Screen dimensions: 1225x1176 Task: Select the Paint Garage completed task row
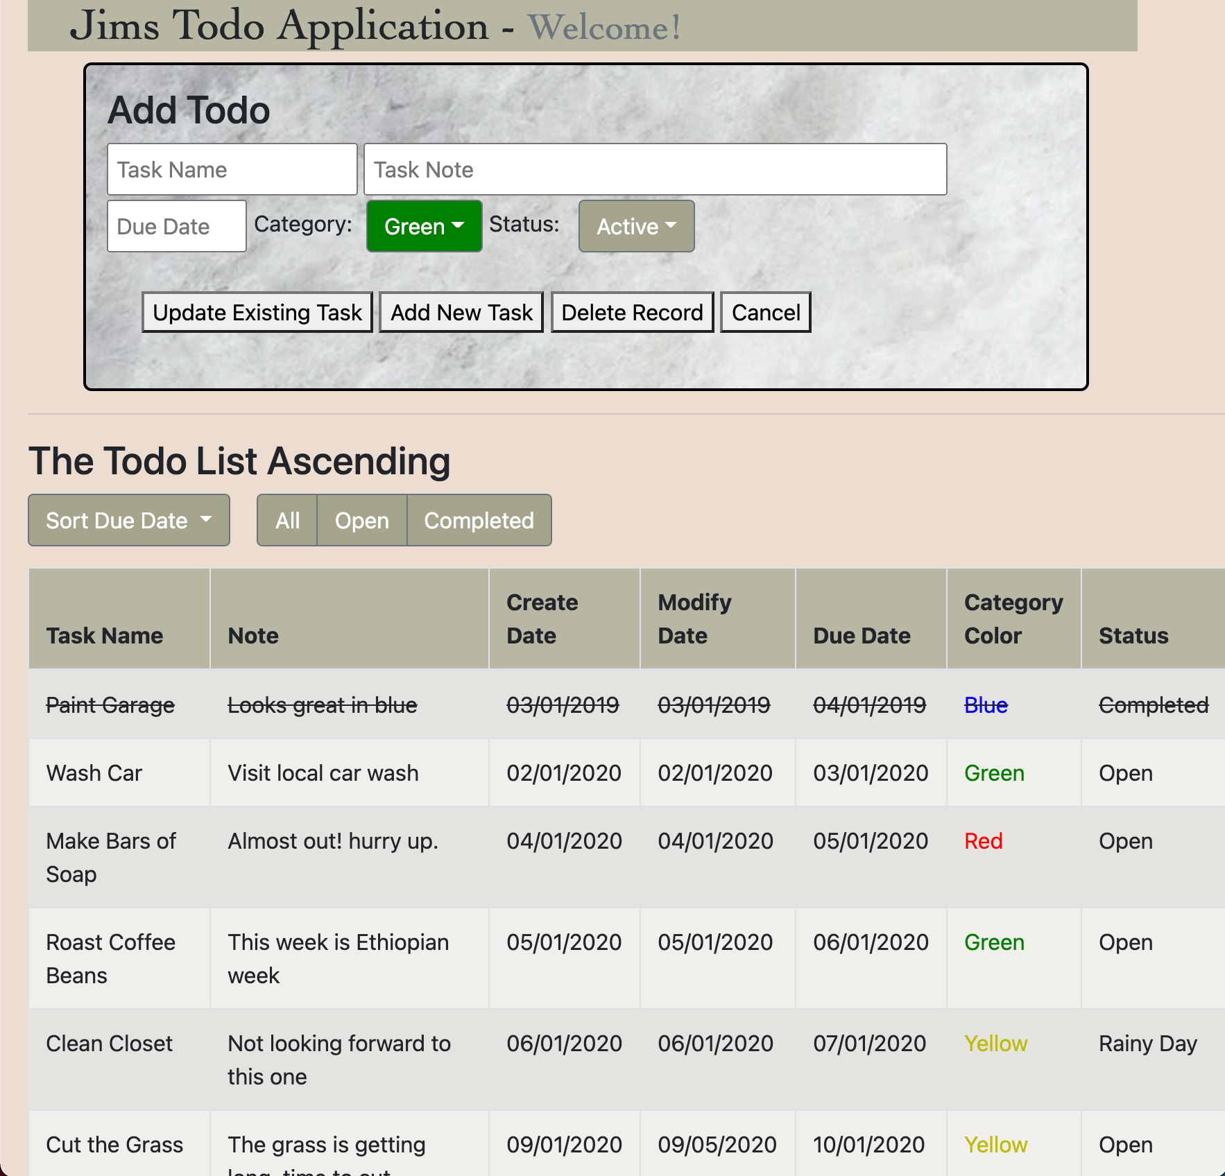[110, 704]
